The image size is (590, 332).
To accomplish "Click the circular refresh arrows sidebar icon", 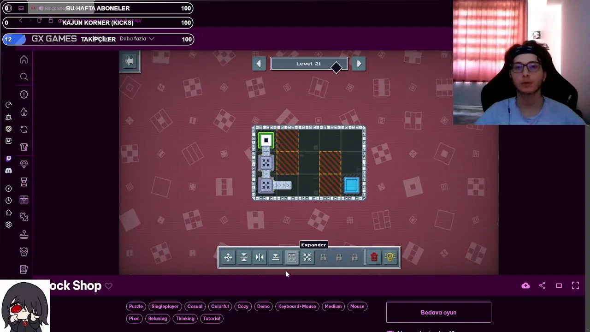I will coord(24,130).
